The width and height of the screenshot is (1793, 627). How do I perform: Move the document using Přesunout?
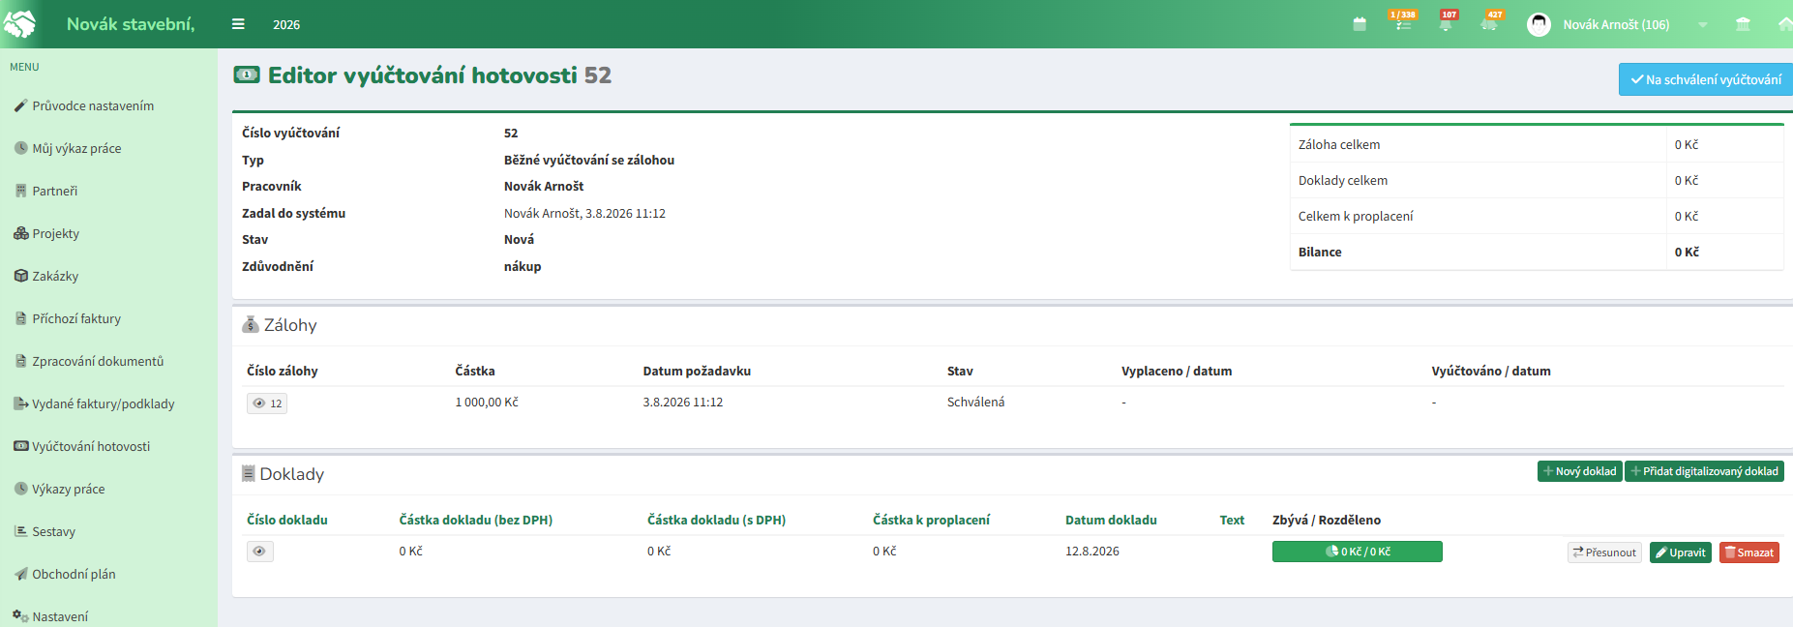pos(1604,552)
